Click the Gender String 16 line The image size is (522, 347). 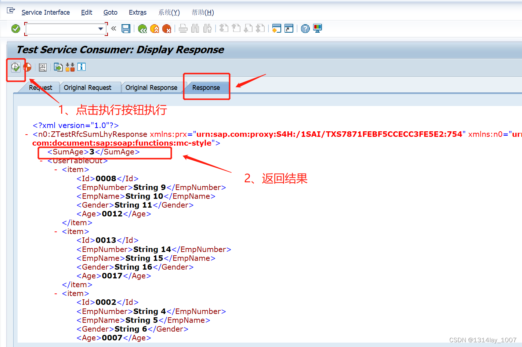click(x=135, y=267)
